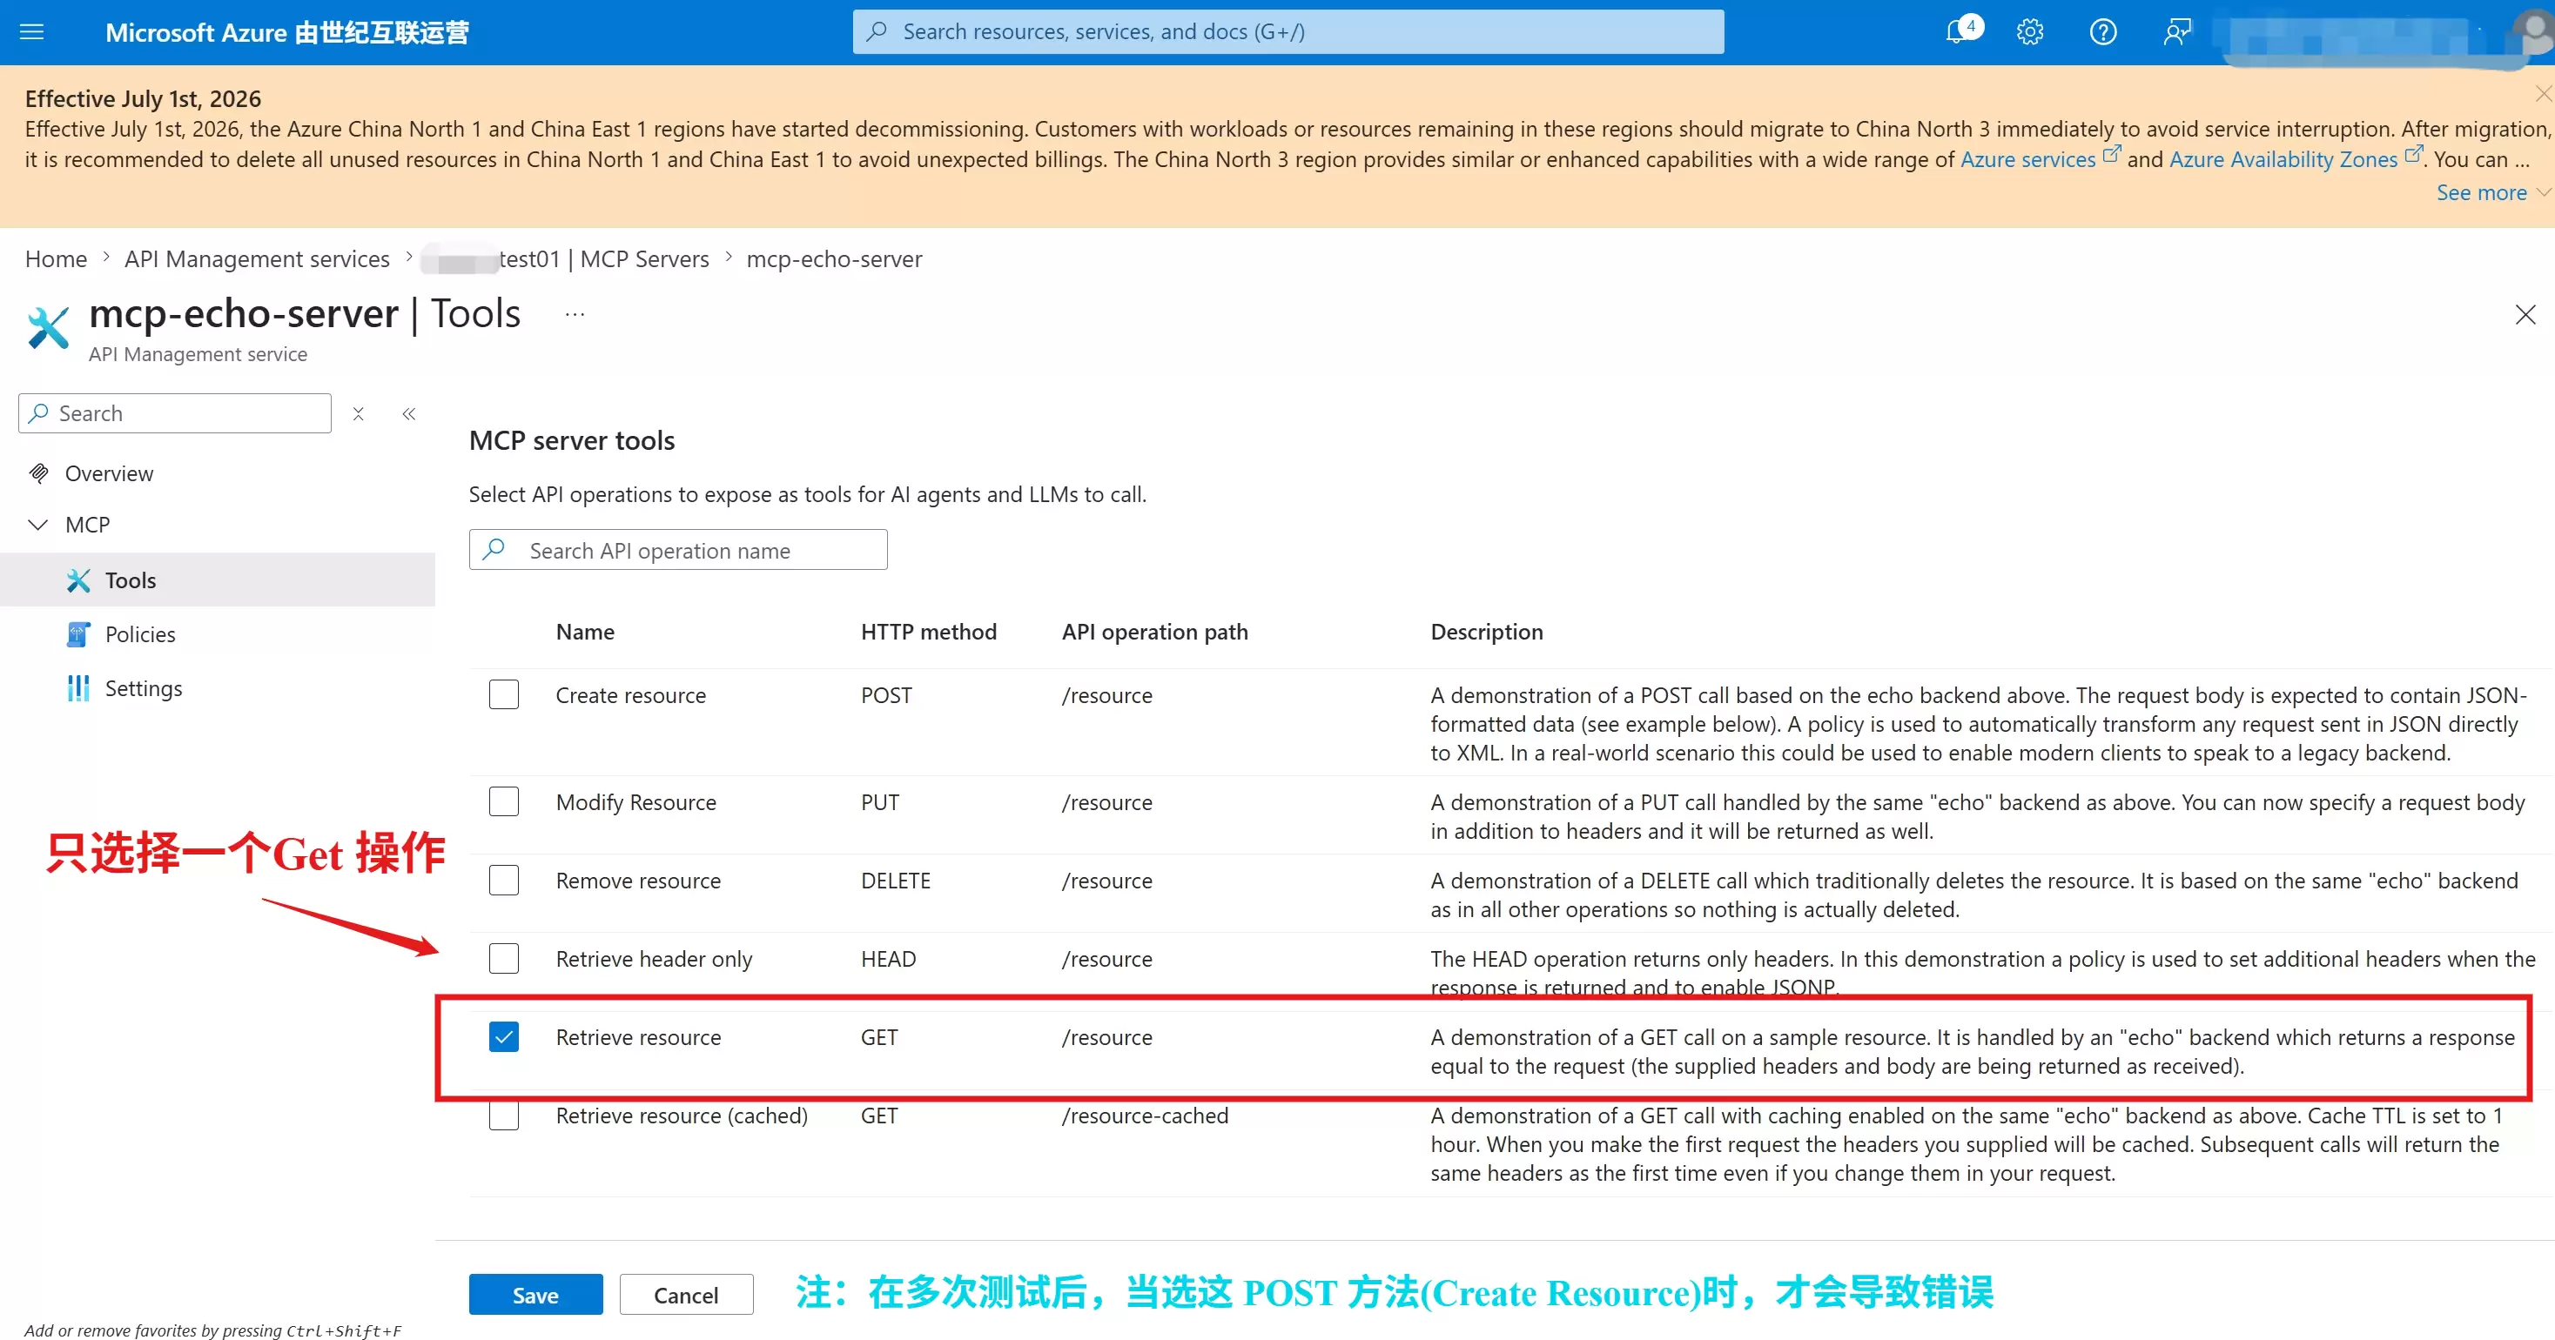Viewport: 2555px width, 1340px height.
Task: Open Overview in the sidebar
Action: [109, 472]
